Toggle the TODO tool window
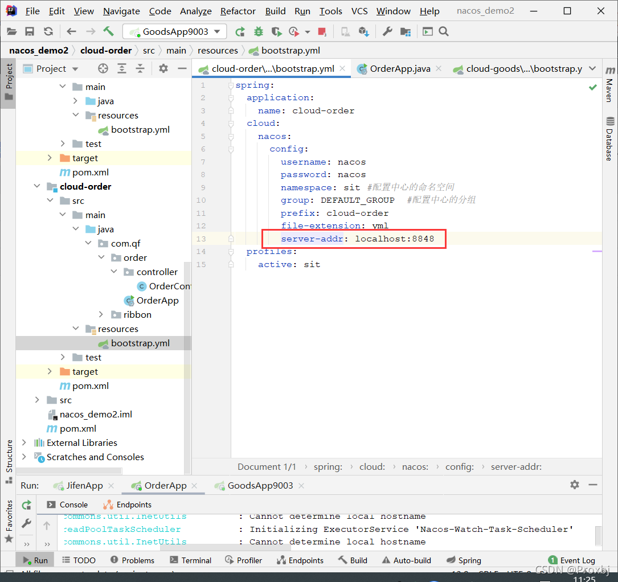 click(x=79, y=560)
